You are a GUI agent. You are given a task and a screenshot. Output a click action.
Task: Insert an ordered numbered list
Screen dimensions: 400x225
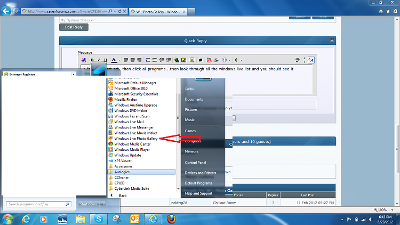[148, 60]
